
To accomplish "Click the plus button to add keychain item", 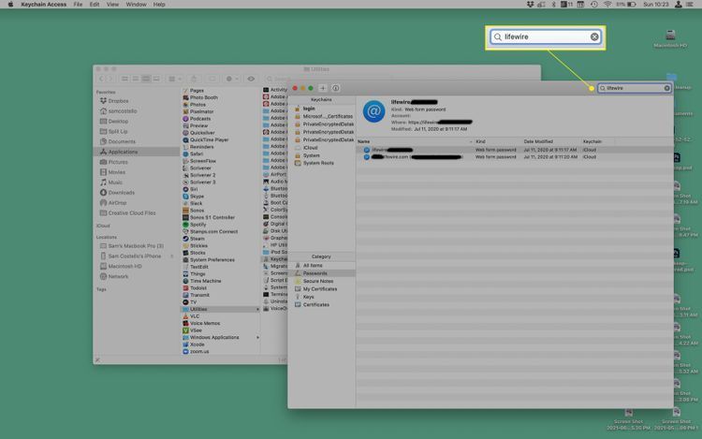I will coord(323,88).
